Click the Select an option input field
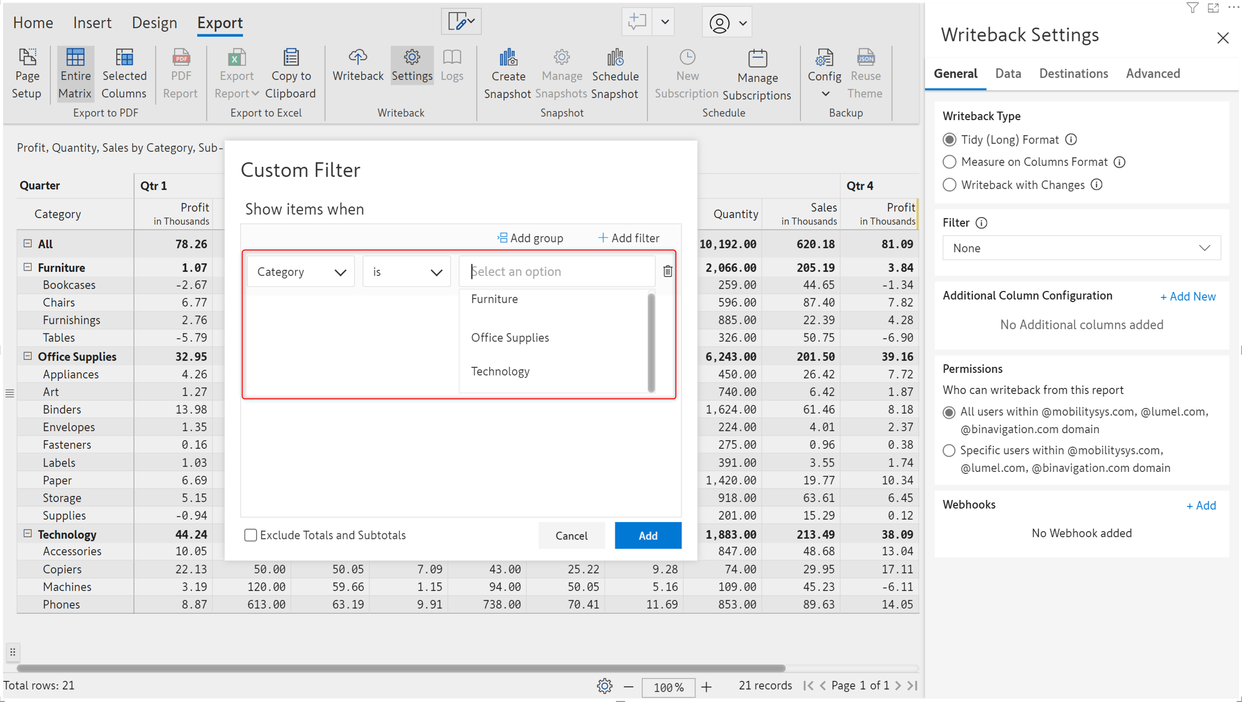The width and height of the screenshot is (1242, 702). (x=556, y=272)
